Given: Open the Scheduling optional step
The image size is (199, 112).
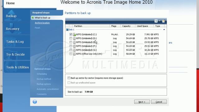Looking at the screenshot, I should [x=42, y=74].
